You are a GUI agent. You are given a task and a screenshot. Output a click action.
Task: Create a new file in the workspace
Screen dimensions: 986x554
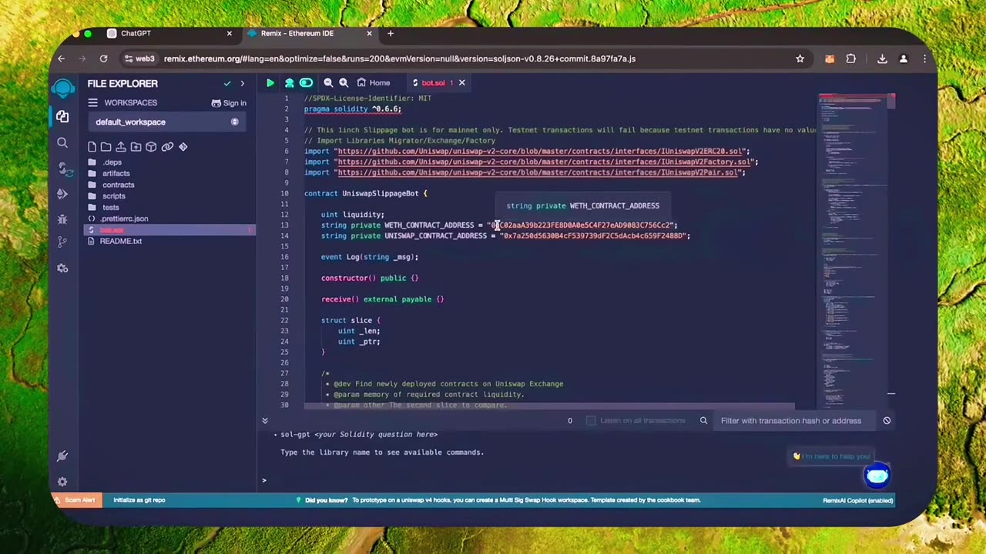coord(92,146)
